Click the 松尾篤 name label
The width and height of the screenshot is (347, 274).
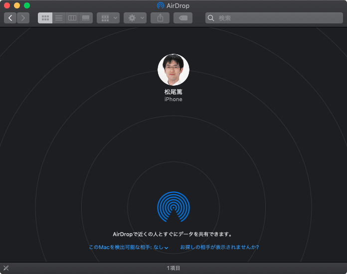pos(173,92)
